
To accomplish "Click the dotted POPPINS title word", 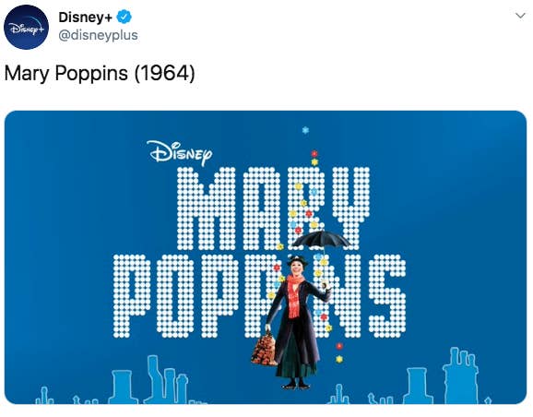I will 259,296.
